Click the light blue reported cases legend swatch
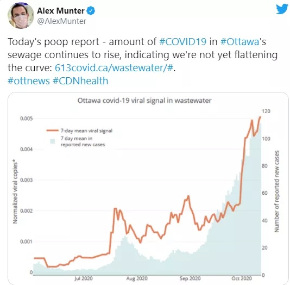 coord(53,141)
